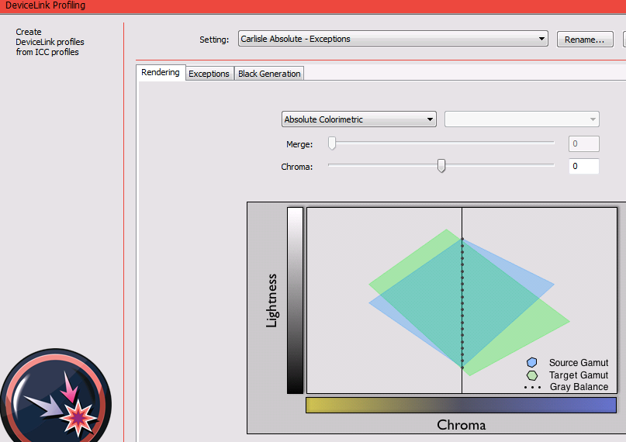Click the Chroma value input field
Screen dimensions: 626x442
583,166
